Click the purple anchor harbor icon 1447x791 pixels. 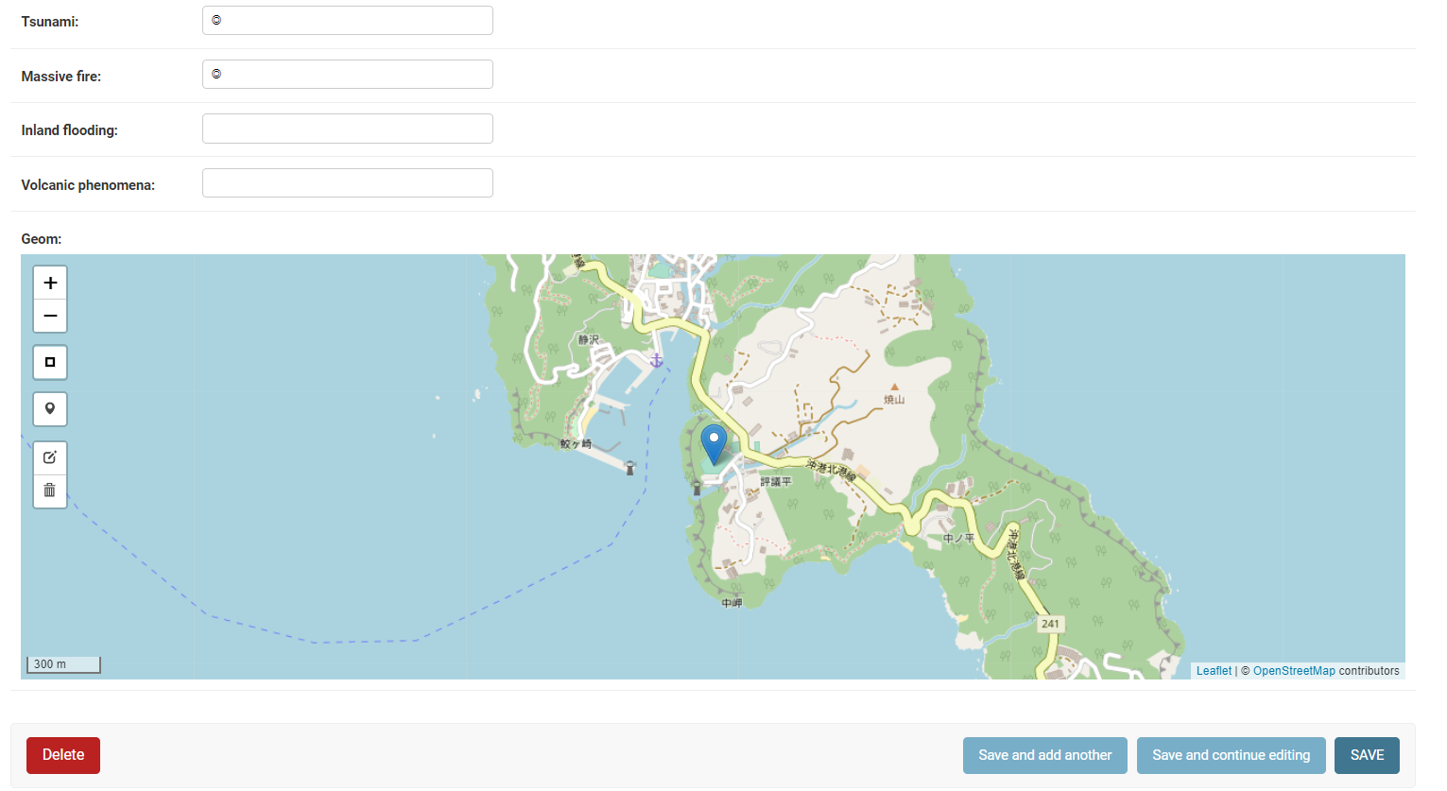pos(656,360)
